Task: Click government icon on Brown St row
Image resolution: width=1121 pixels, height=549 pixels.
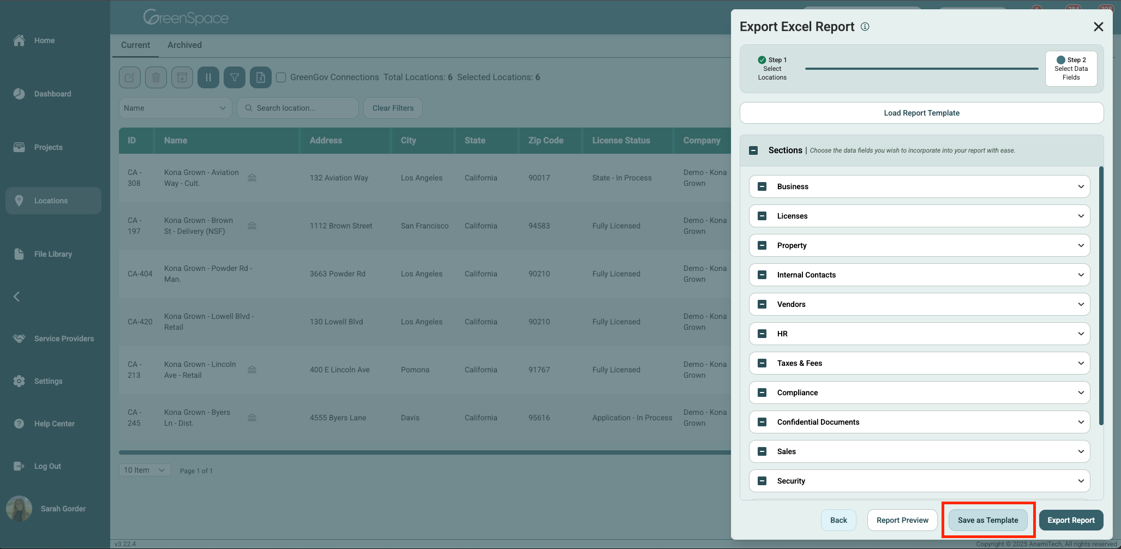Action: tap(252, 226)
